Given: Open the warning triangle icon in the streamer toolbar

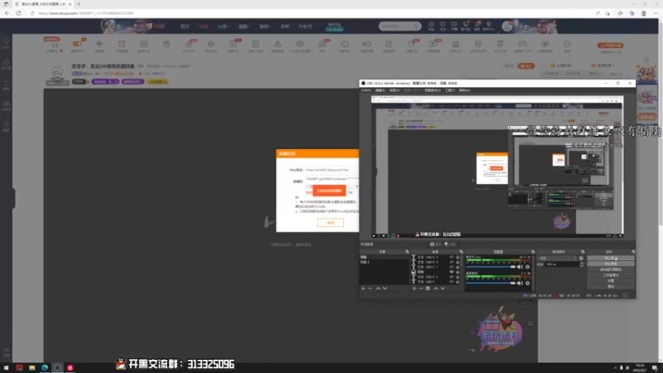Looking at the screenshot, I should click(278, 44).
